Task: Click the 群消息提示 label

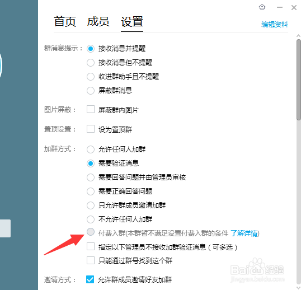Action: (63, 48)
